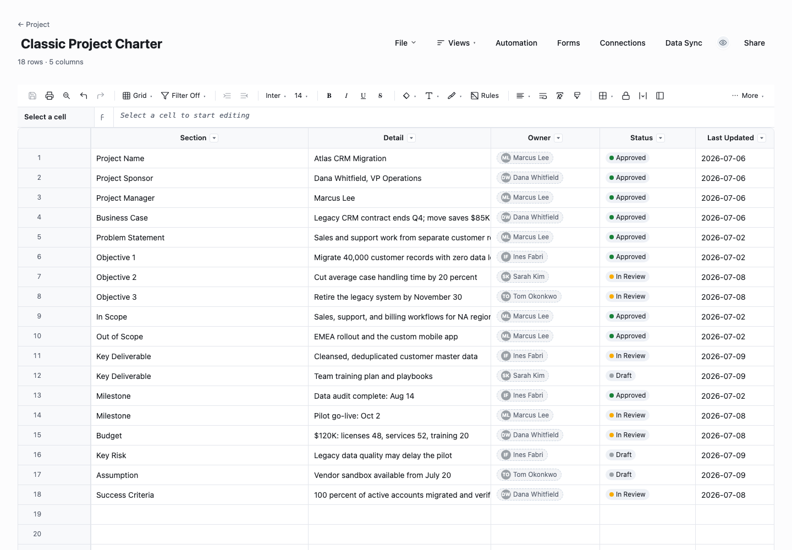
Task: Select the Budget section cell
Action: point(200,436)
